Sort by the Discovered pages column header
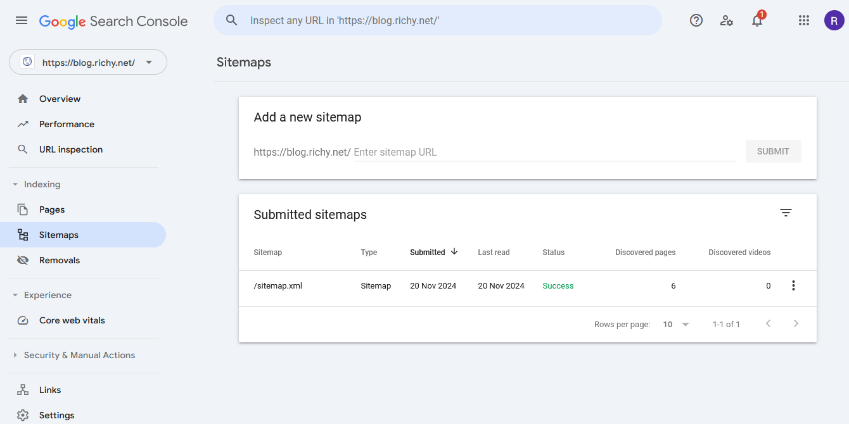The height and width of the screenshot is (424, 849). [x=645, y=253]
